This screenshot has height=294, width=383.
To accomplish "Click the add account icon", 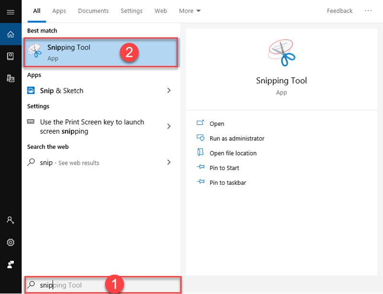I will point(11,220).
